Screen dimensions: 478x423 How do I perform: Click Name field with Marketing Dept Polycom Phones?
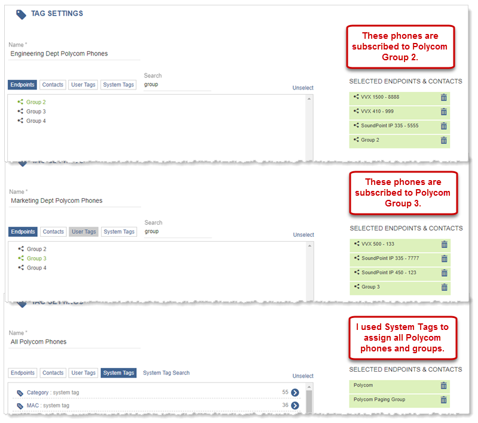point(75,201)
